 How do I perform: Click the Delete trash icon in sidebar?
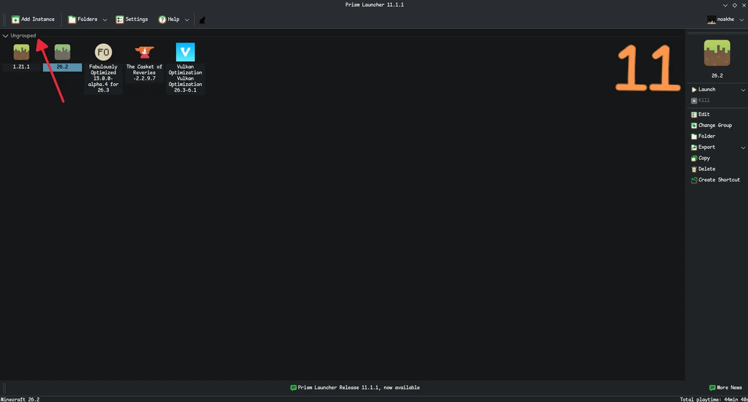[694, 169]
